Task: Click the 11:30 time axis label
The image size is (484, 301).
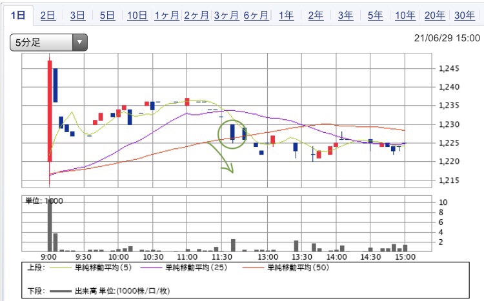Action: coord(221,257)
